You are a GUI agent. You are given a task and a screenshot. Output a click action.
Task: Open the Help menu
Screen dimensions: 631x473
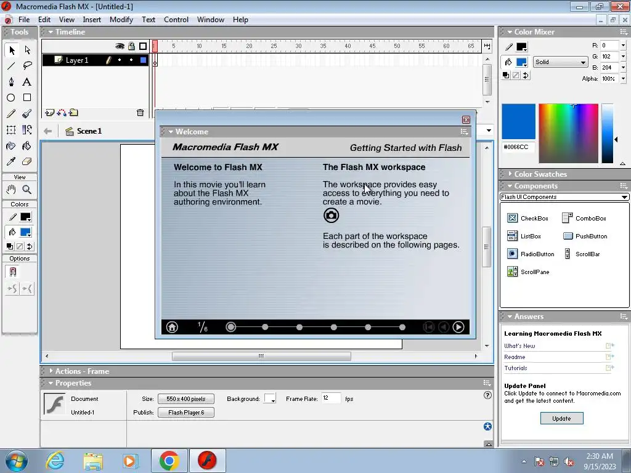(x=240, y=20)
